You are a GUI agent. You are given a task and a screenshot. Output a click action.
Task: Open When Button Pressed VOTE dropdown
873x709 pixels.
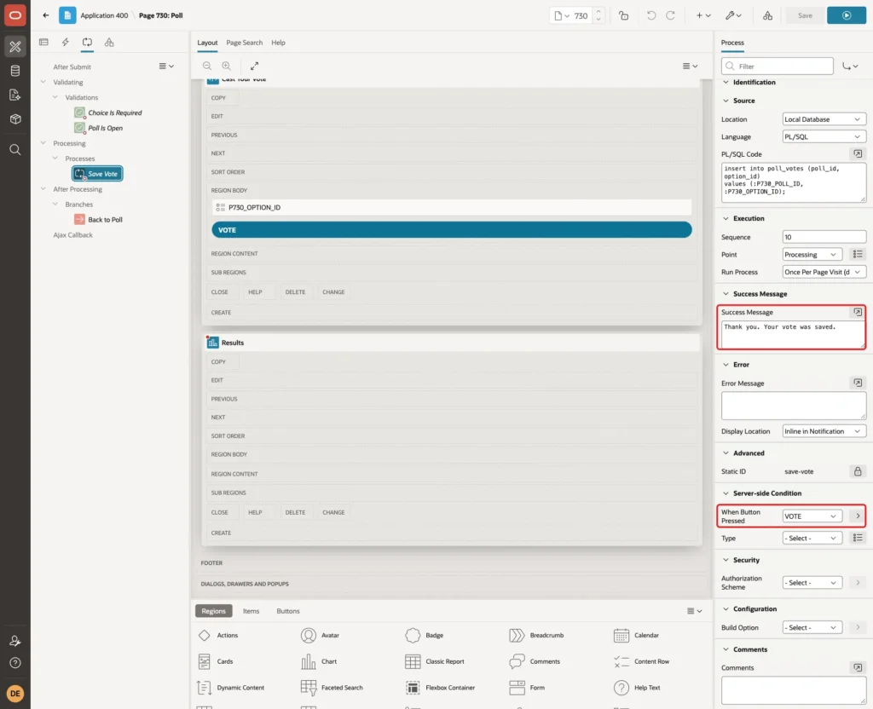point(812,516)
